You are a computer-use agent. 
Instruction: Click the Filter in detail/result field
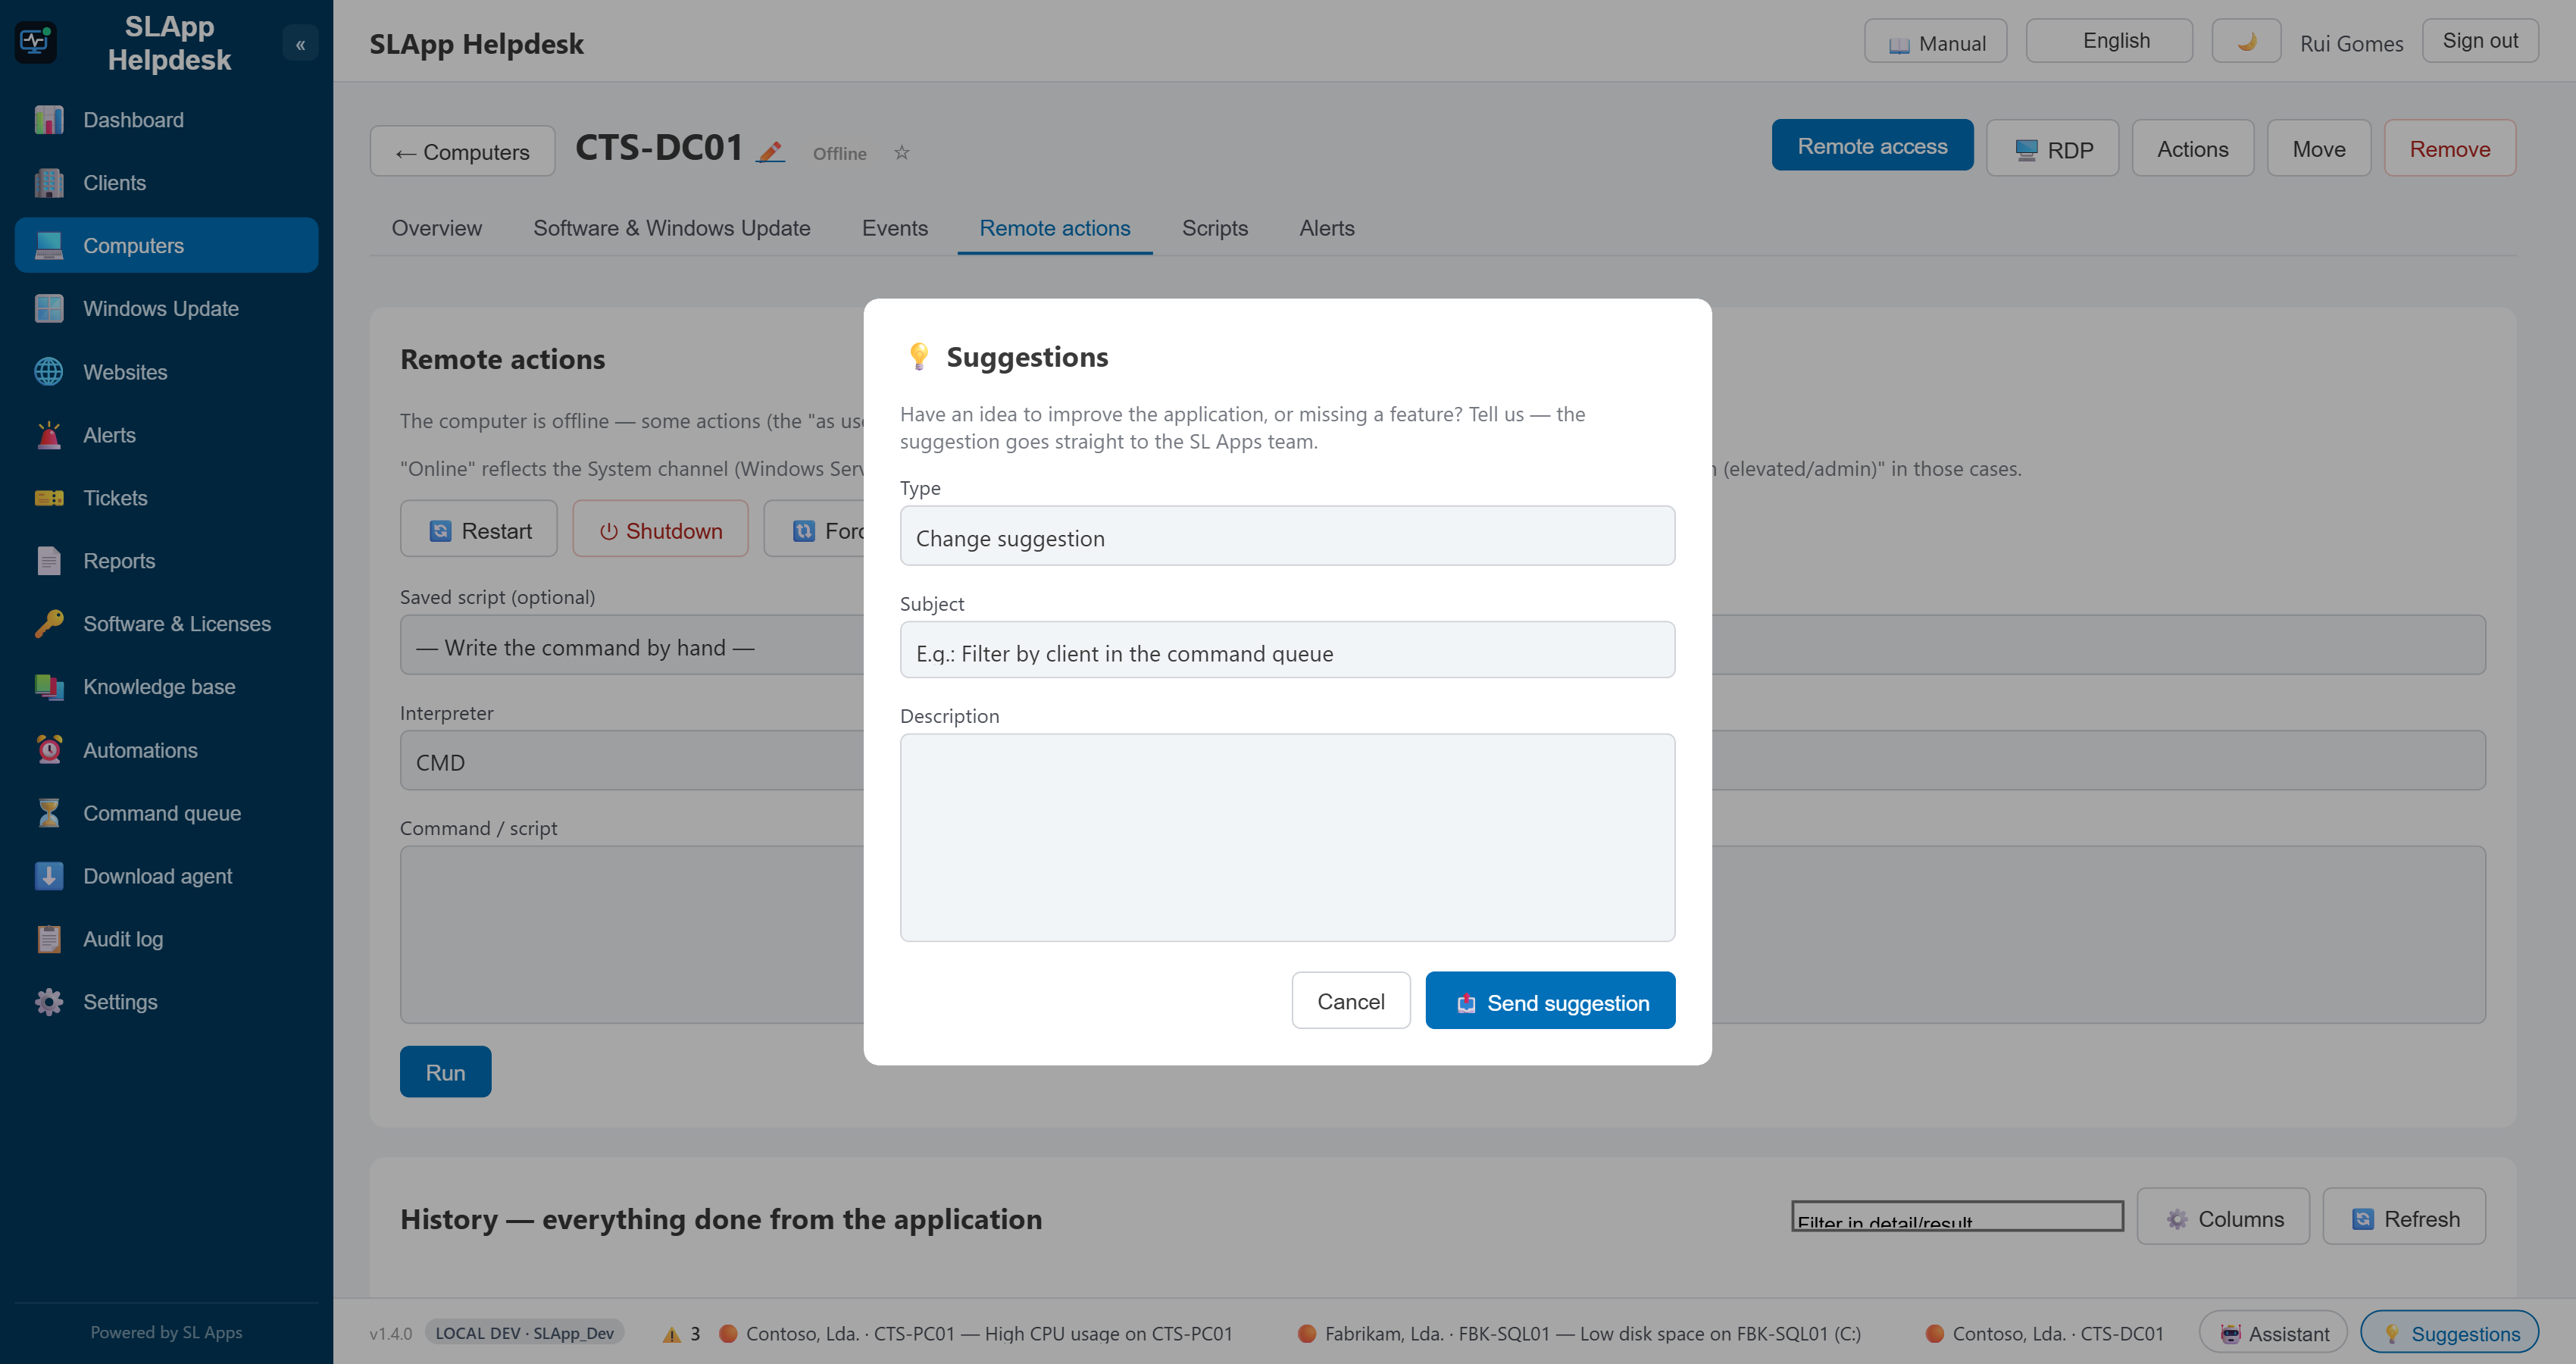1957,1217
